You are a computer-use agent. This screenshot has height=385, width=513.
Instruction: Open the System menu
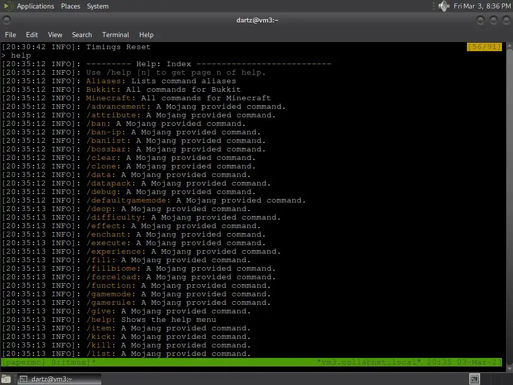[x=98, y=6]
